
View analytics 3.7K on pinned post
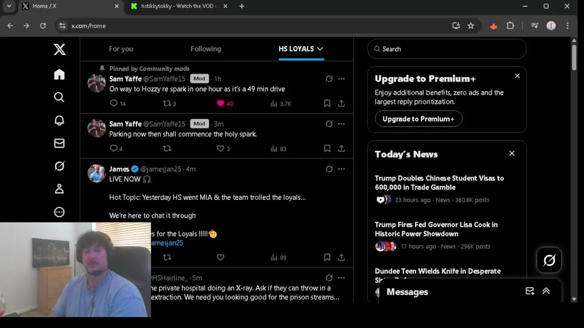coord(281,103)
